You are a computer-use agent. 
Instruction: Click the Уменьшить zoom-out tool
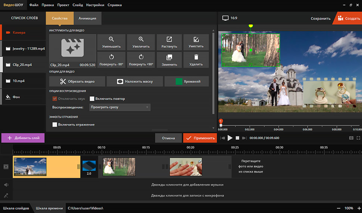pos(111,42)
